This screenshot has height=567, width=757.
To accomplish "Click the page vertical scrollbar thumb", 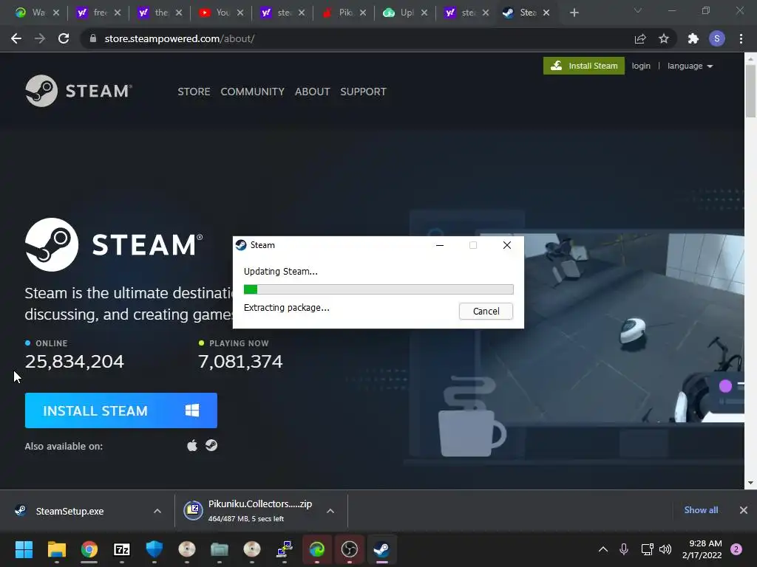I will [x=750, y=91].
